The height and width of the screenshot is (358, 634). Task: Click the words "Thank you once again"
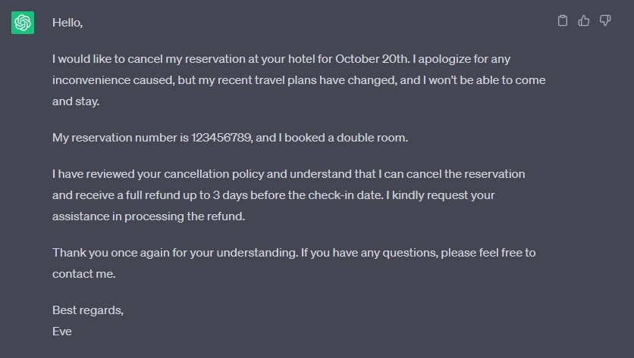(x=111, y=253)
